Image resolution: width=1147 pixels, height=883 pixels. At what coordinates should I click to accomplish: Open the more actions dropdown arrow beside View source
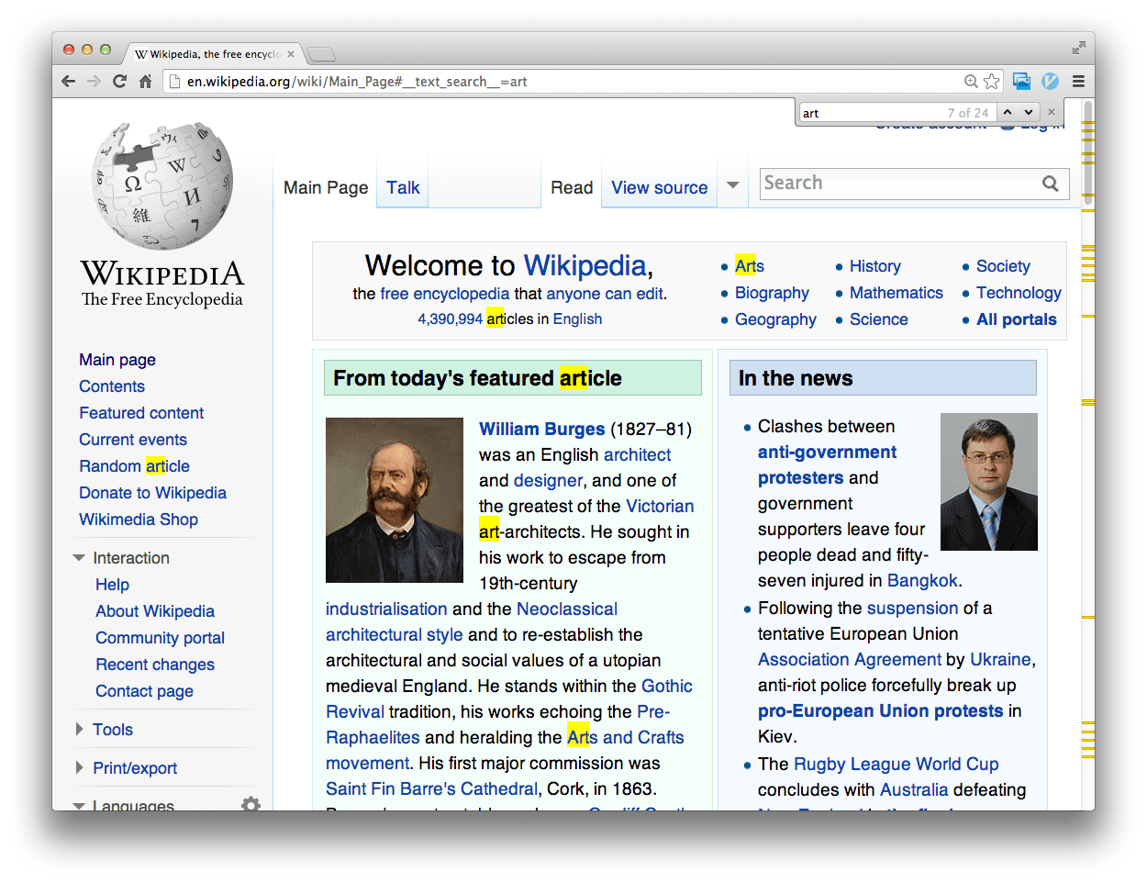(x=733, y=185)
